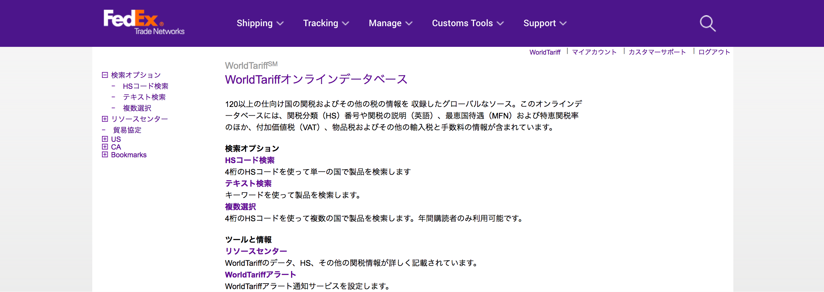
Task: Open the Customs Tools menu
Action: [x=468, y=23]
